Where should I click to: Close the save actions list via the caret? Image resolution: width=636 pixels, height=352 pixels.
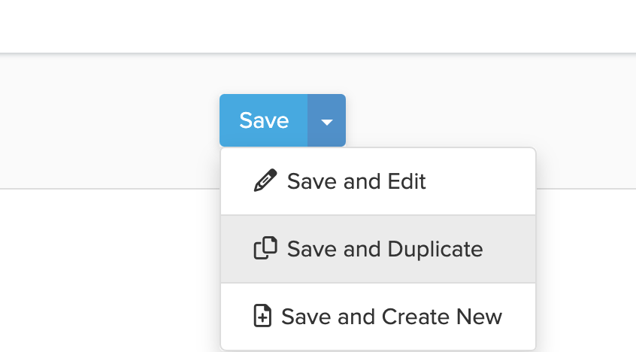326,121
